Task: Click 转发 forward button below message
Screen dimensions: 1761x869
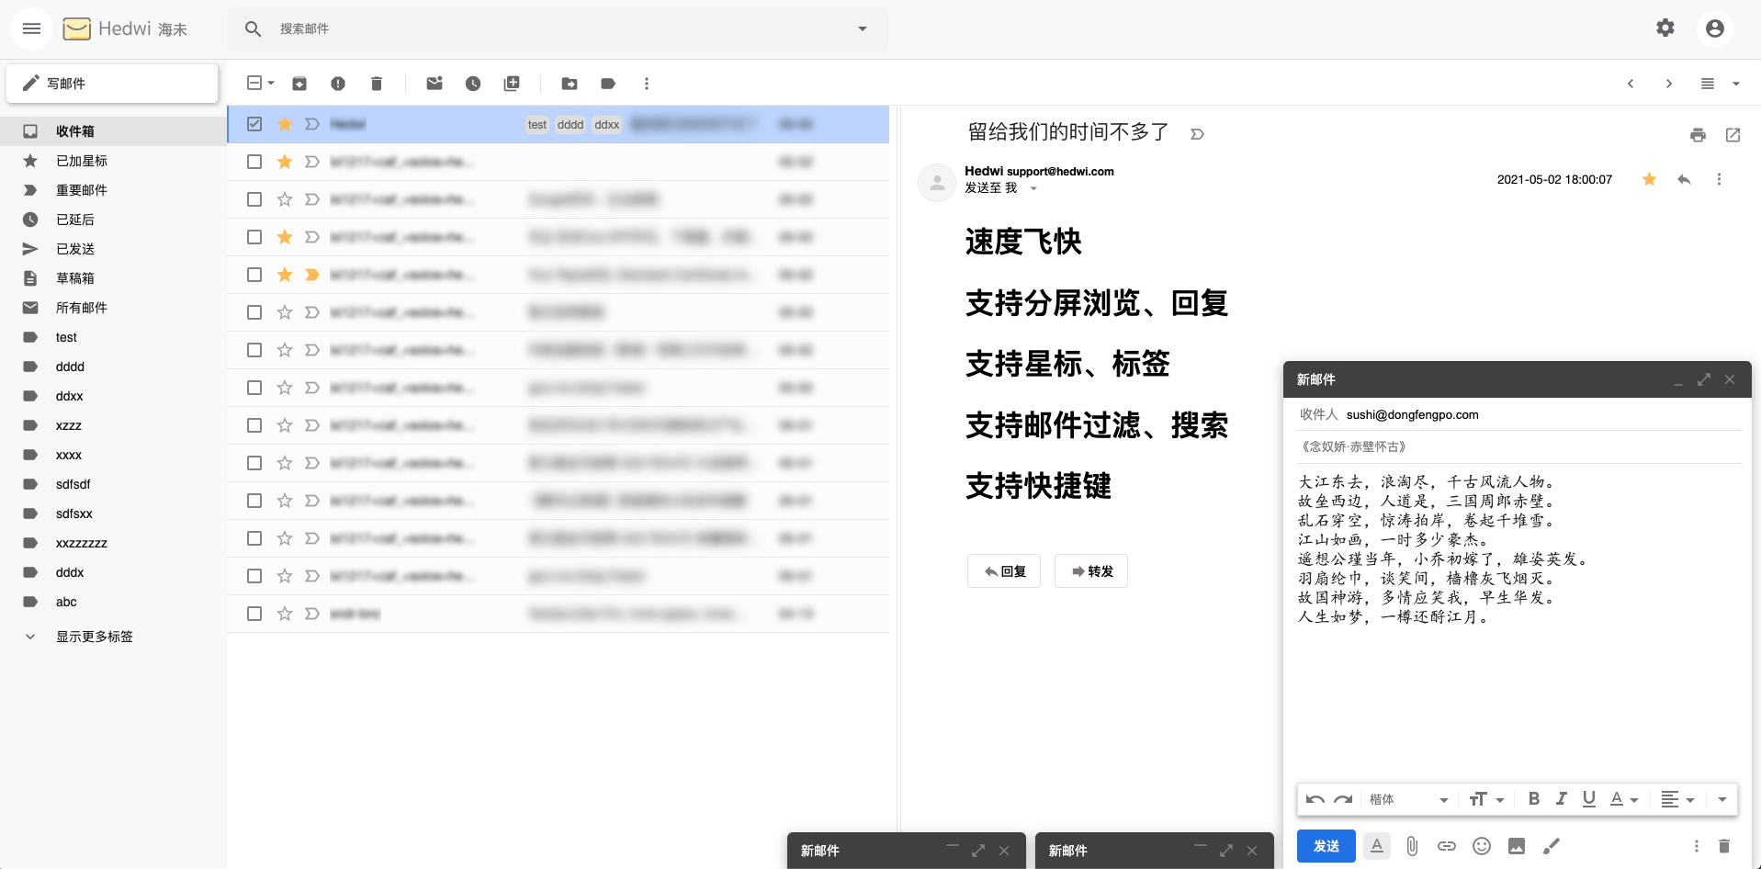Action: click(x=1091, y=571)
